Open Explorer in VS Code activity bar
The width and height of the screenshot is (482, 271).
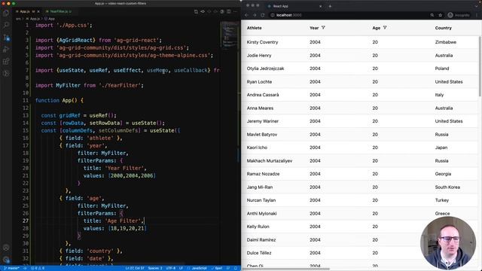tap(6, 13)
